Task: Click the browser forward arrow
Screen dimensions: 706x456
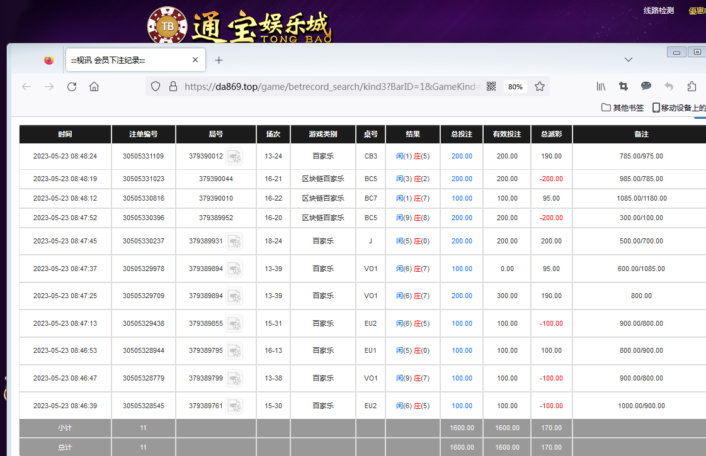Action: pyautogui.click(x=49, y=87)
